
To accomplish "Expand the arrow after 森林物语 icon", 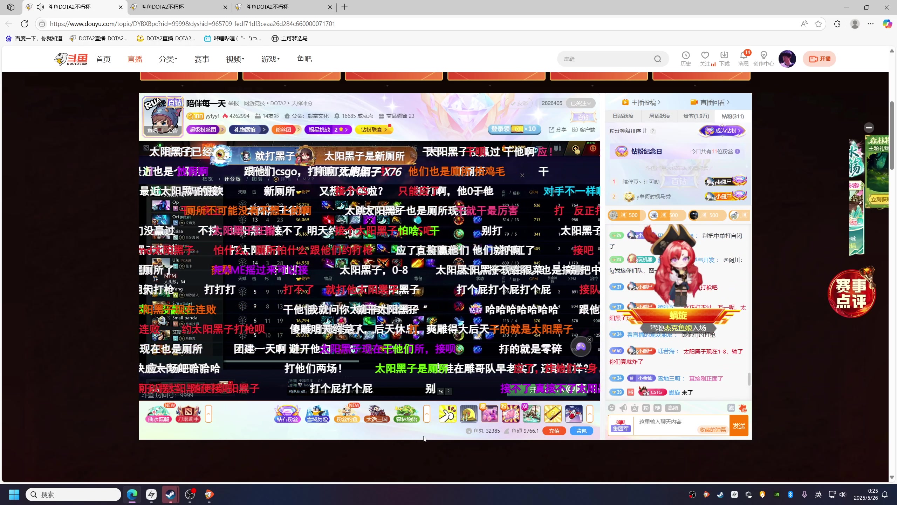I will pos(427,414).
